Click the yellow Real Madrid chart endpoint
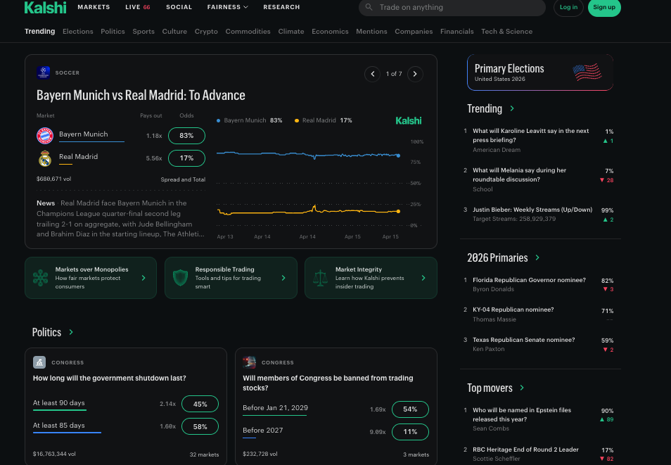Viewport: 671px width, 465px height. tap(398, 211)
